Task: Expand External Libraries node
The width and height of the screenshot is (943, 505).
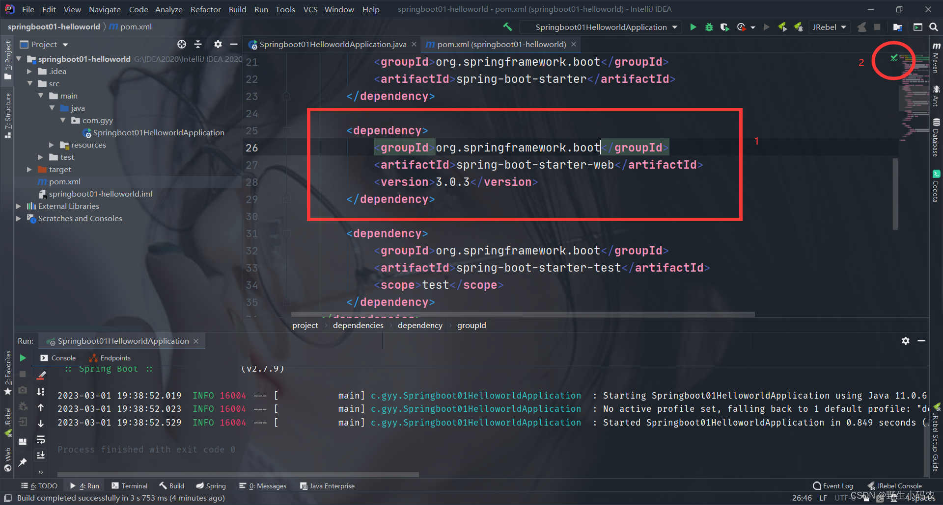Action: 18,206
